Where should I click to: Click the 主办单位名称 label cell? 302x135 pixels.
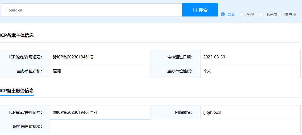[x=29, y=71]
